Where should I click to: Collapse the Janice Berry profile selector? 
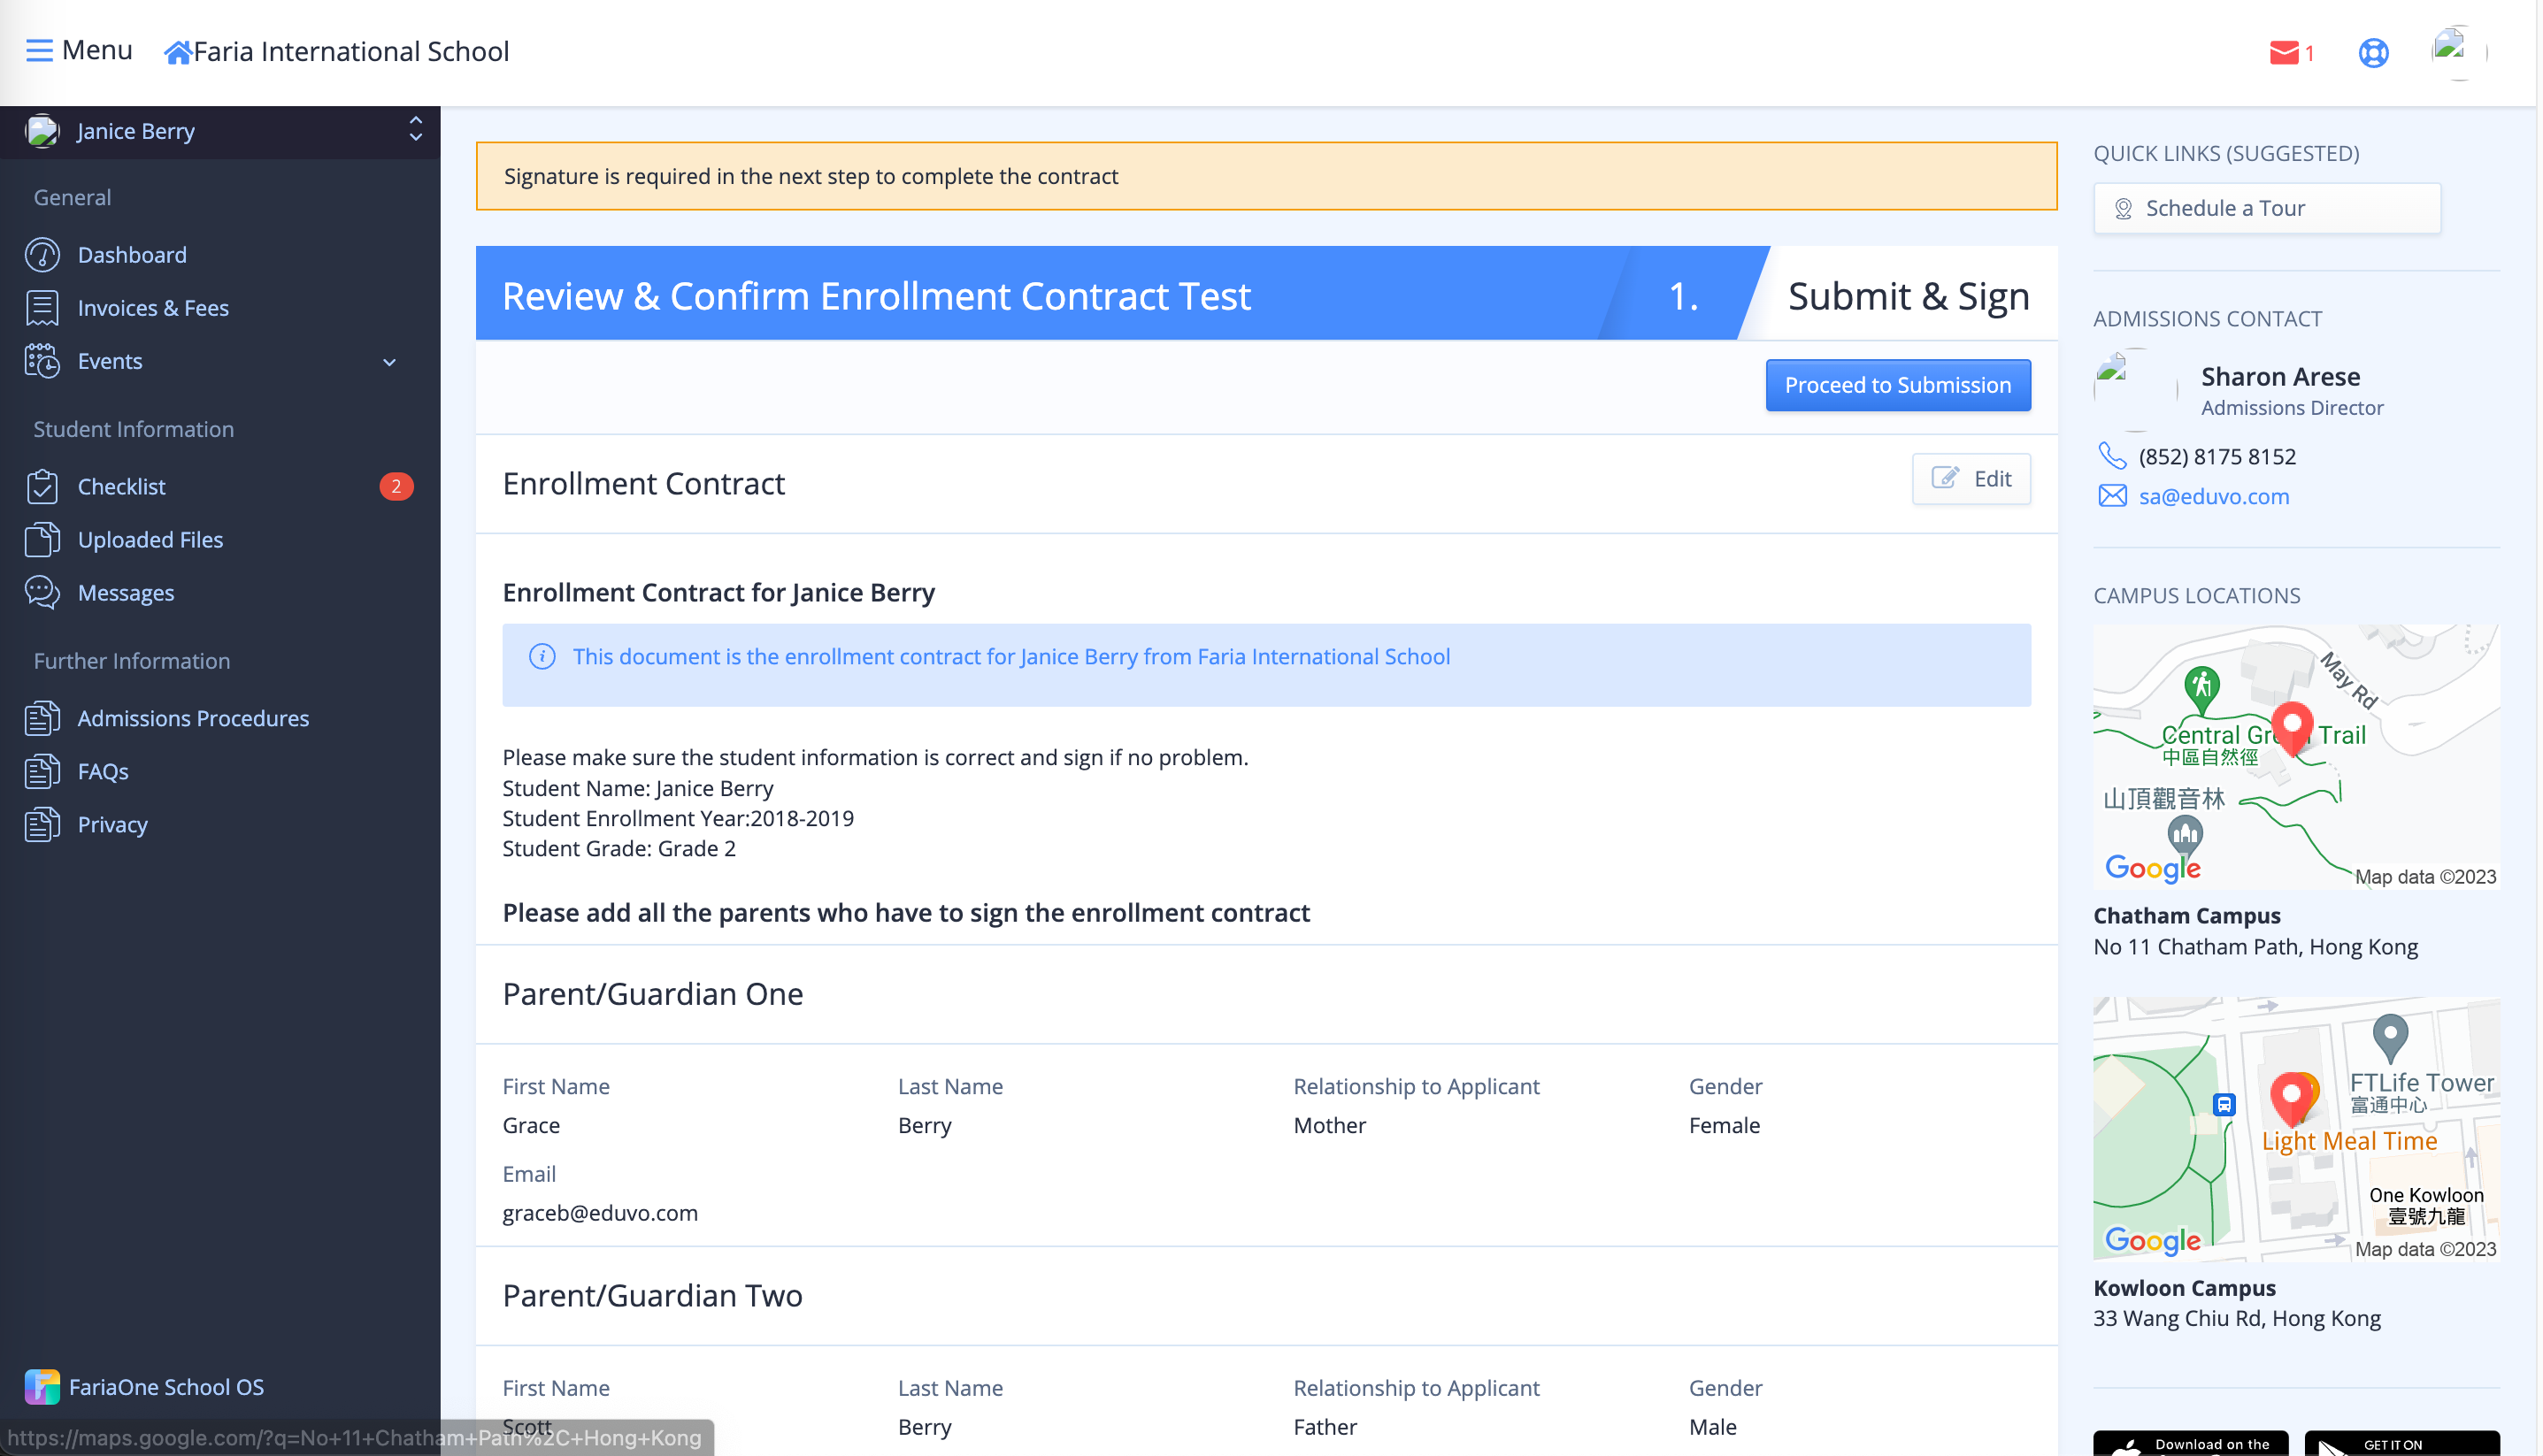point(415,131)
